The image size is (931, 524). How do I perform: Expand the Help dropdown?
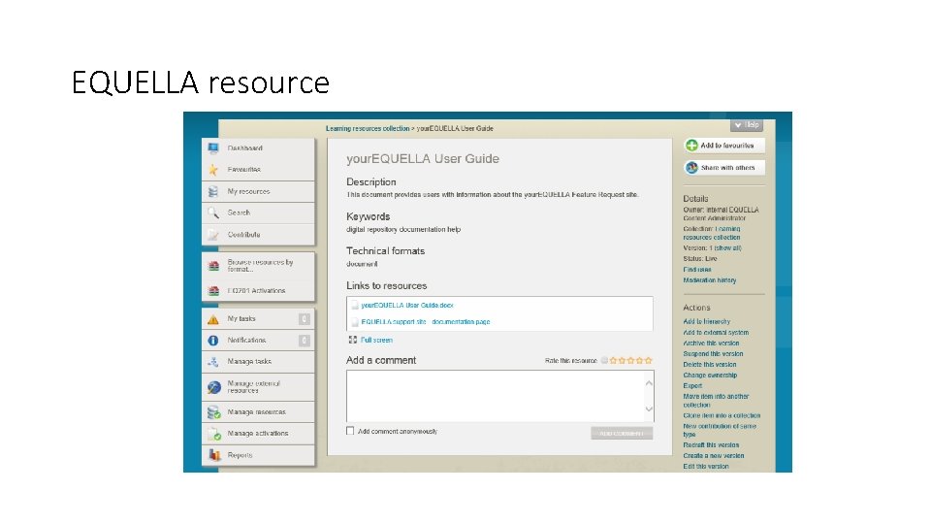[x=747, y=125]
